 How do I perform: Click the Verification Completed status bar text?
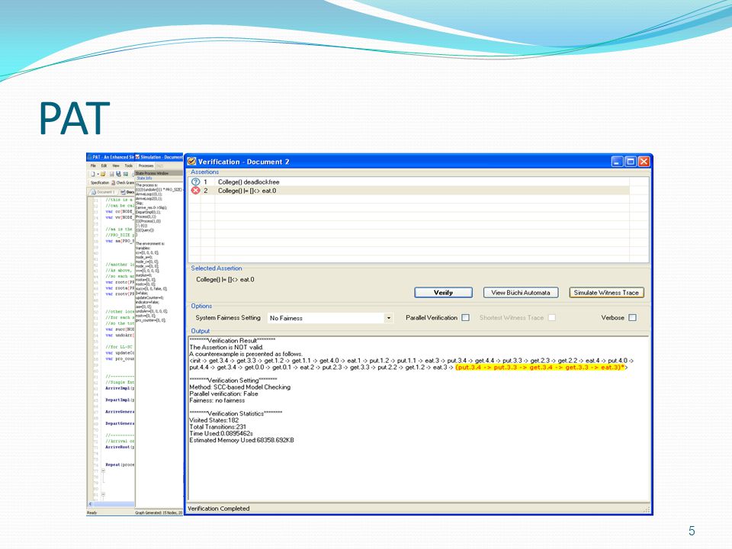point(219,509)
